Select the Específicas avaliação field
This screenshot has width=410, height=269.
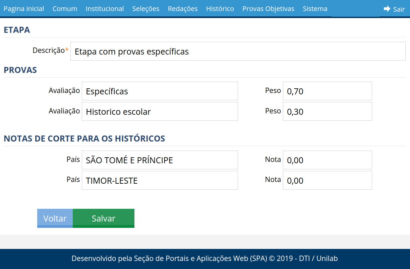pyautogui.click(x=160, y=91)
